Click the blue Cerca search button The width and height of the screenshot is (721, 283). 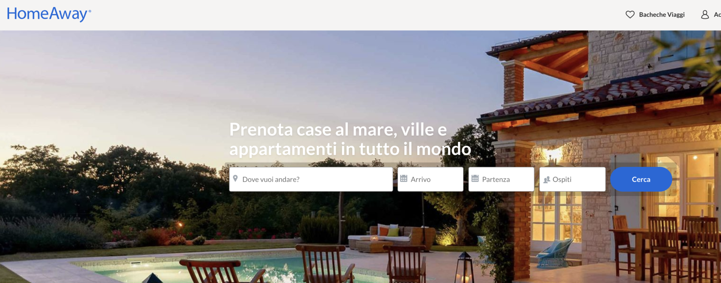(x=641, y=179)
